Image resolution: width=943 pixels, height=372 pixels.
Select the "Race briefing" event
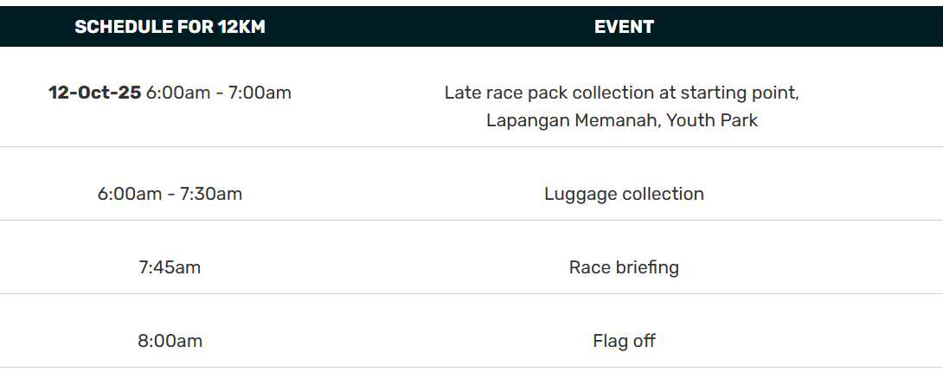(x=624, y=267)
